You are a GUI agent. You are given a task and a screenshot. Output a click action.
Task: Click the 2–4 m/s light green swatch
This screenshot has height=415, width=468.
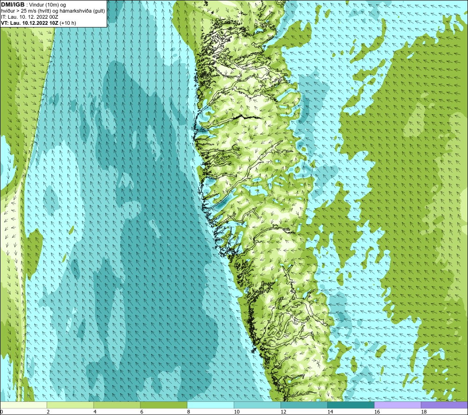(70, 405)
